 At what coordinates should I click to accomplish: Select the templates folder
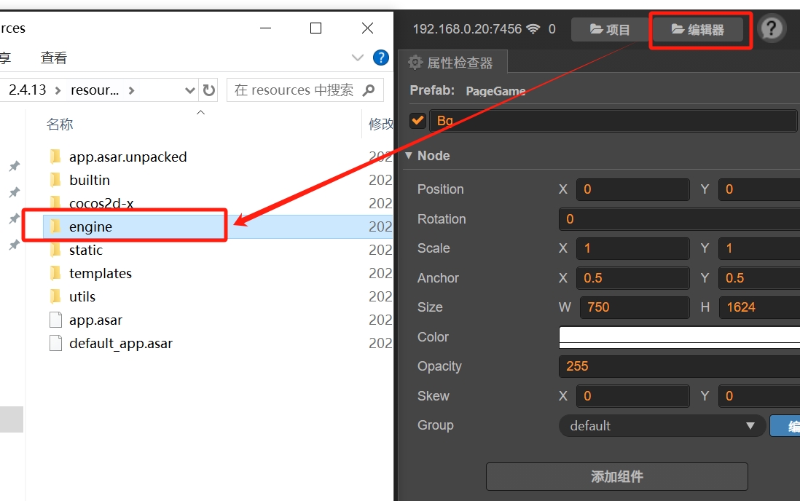(100, 274)
